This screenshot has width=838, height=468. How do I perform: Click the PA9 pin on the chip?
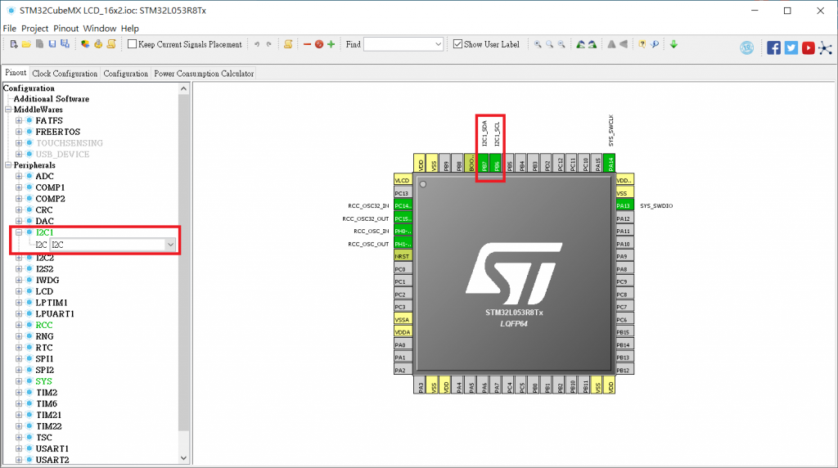pos(624,256)
